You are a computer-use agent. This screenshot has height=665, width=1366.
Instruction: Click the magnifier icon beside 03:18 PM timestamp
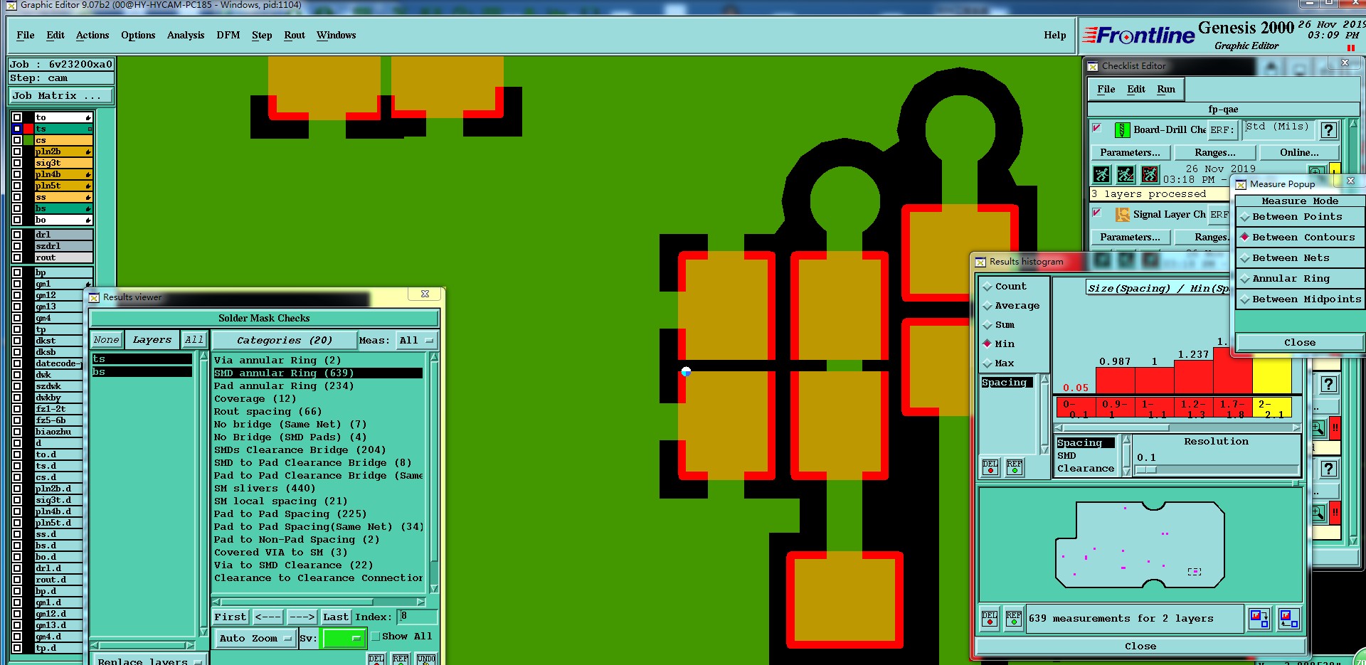point(1316,171)
